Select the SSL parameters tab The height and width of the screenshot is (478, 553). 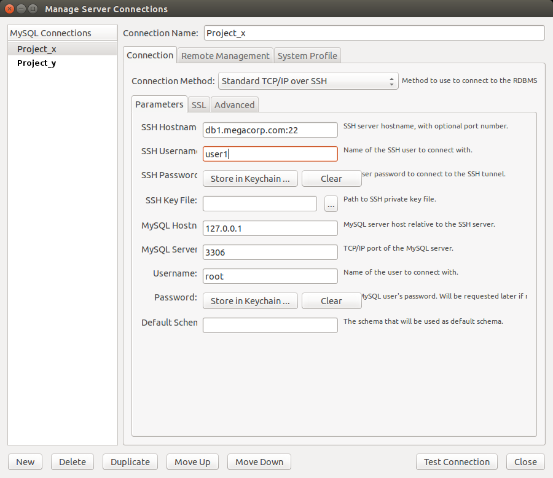coord(198,105)
